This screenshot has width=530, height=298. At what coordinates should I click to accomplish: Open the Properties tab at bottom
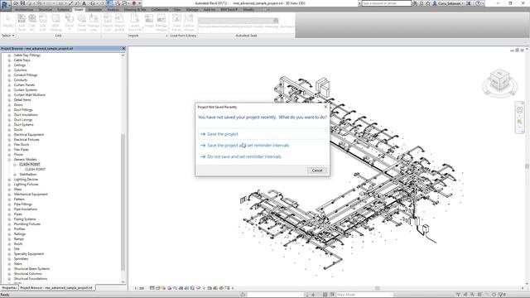coord(9,288)
